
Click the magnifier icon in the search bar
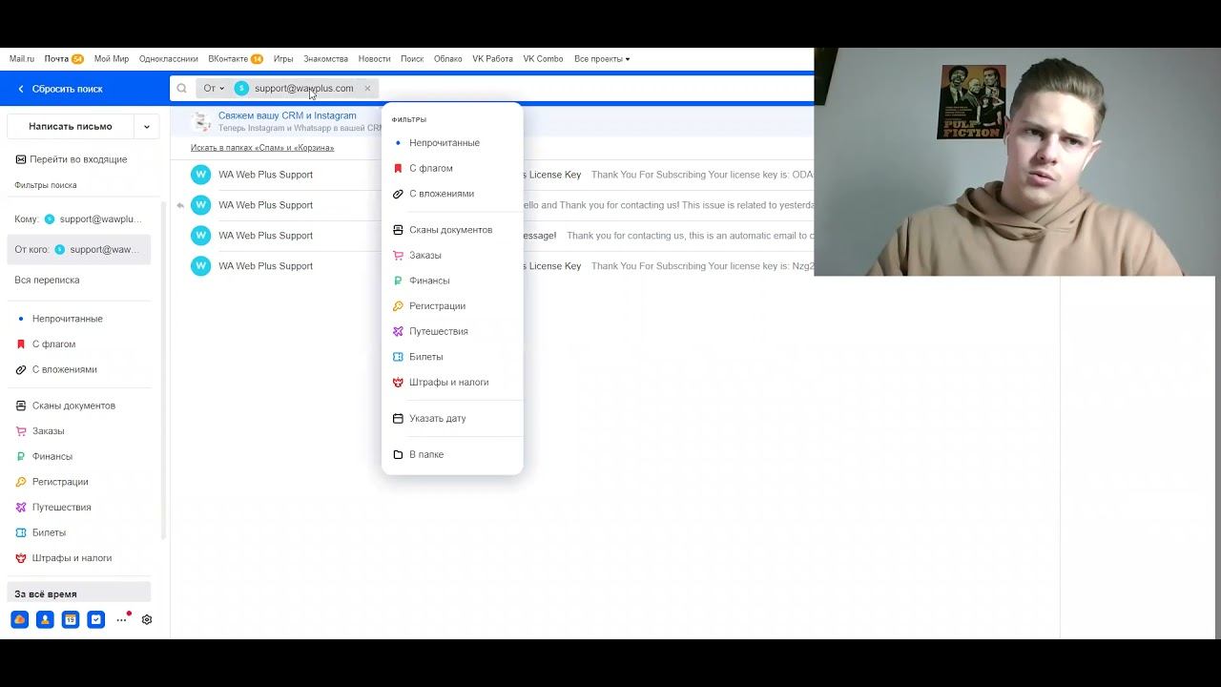coord(181,89)
